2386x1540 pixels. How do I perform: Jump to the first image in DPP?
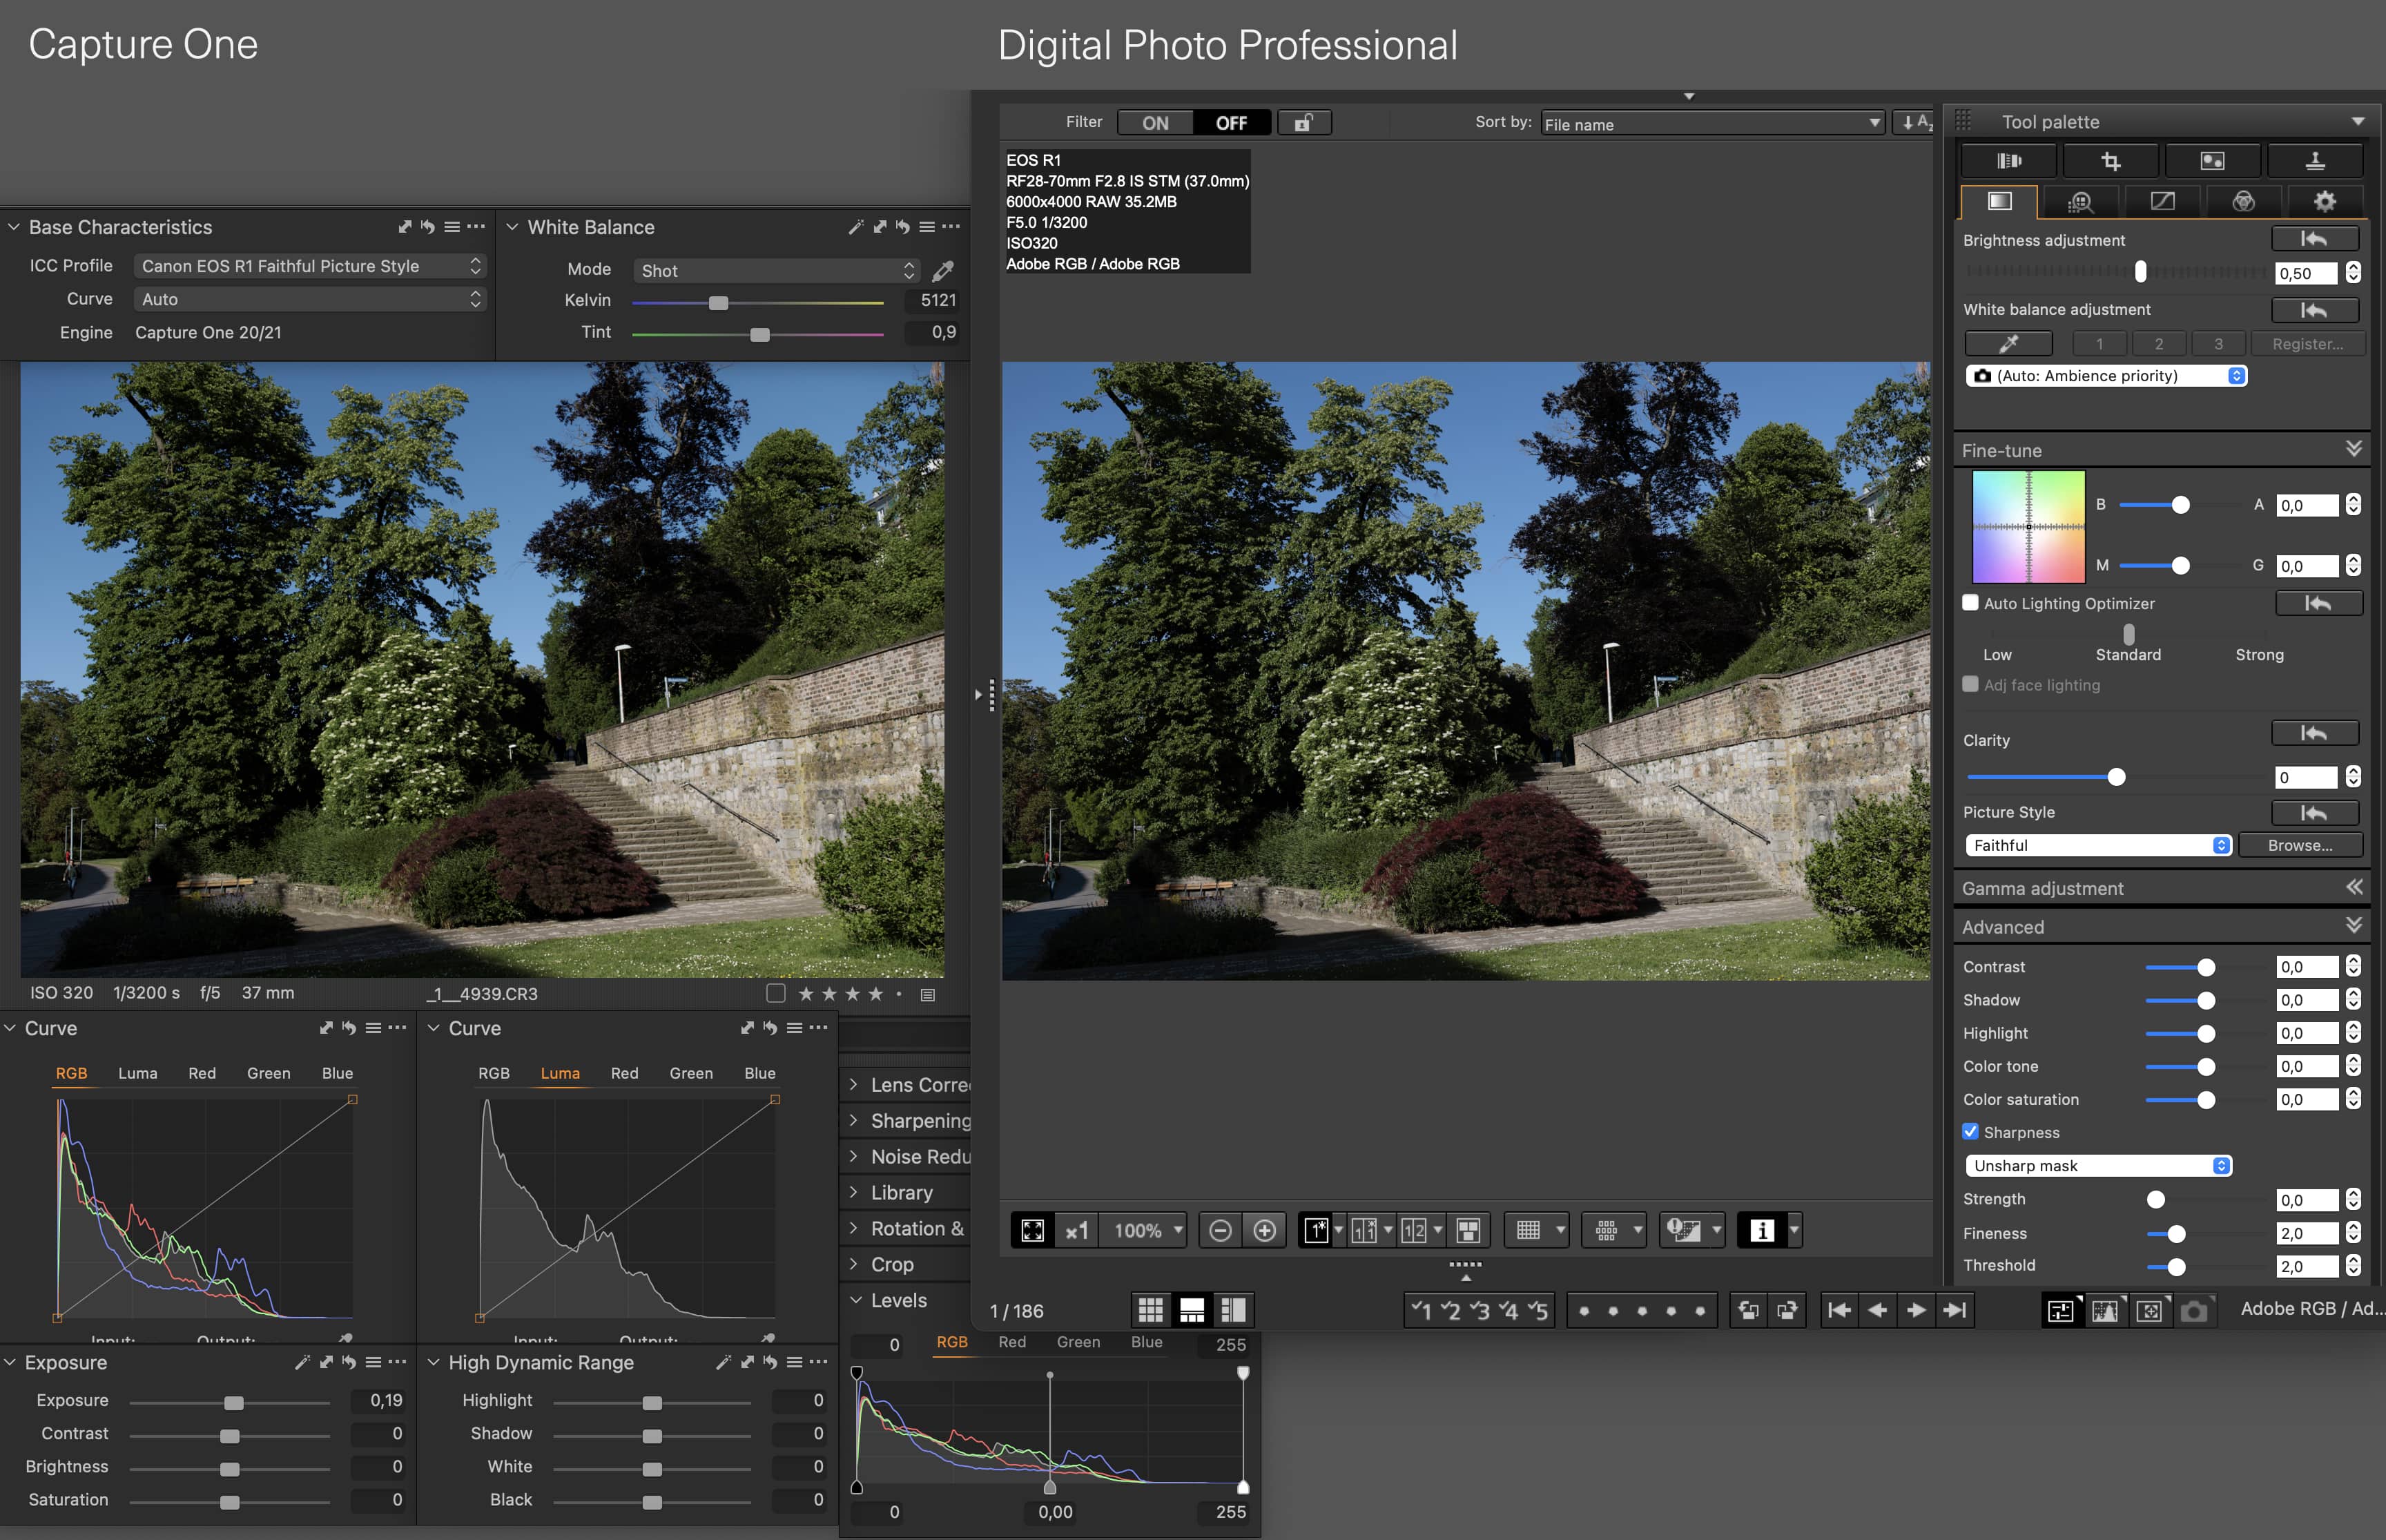[x=1839, y=1309]
